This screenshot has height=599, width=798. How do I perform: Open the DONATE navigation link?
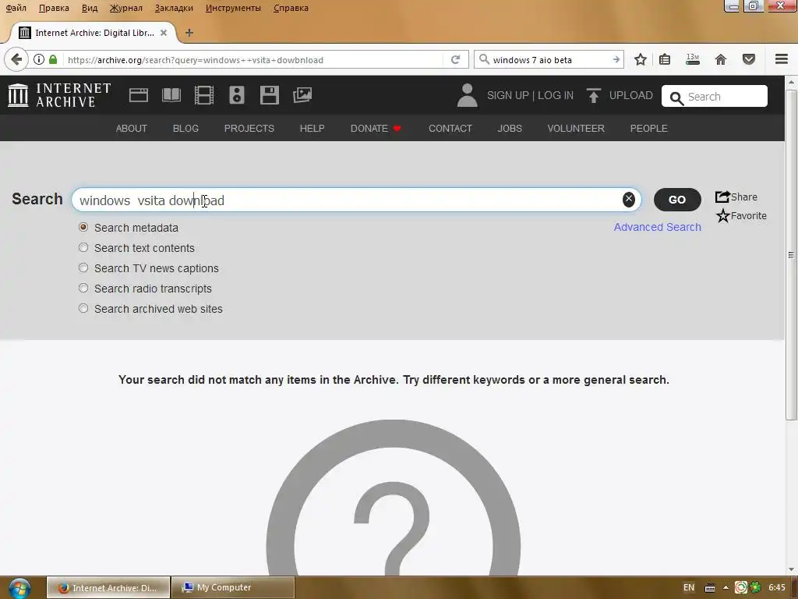coord(376,129)
